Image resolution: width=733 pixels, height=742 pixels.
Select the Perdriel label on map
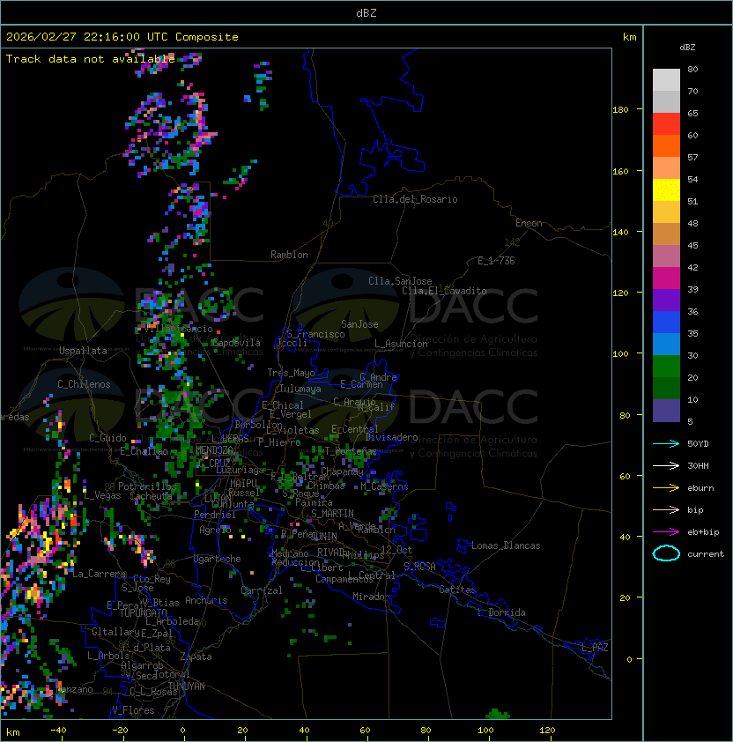point(215,515)
